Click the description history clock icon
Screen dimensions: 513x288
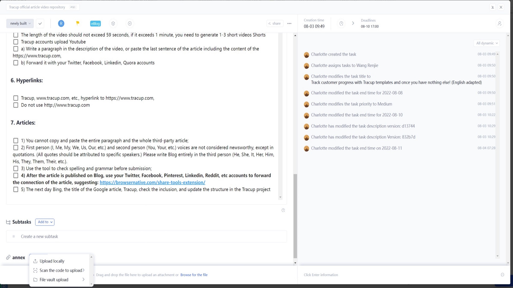(283, 210)
